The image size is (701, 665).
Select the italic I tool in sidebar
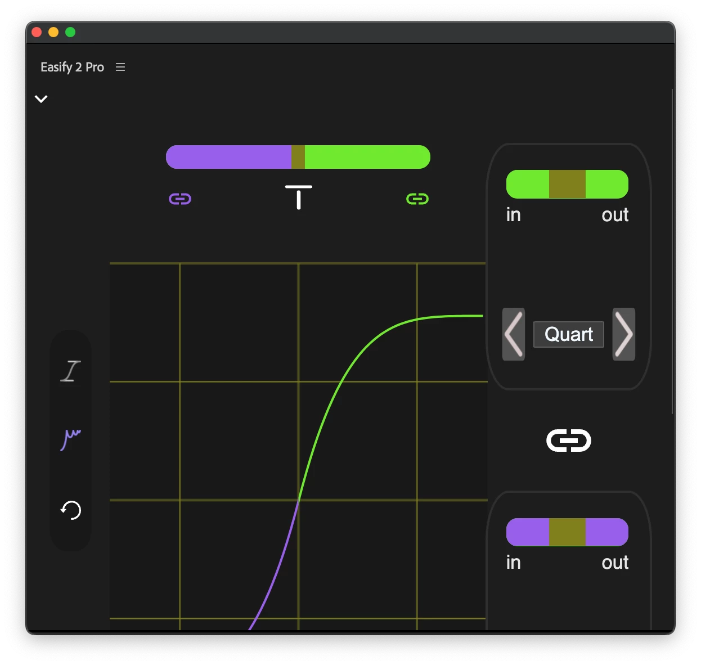coord(71,371)
